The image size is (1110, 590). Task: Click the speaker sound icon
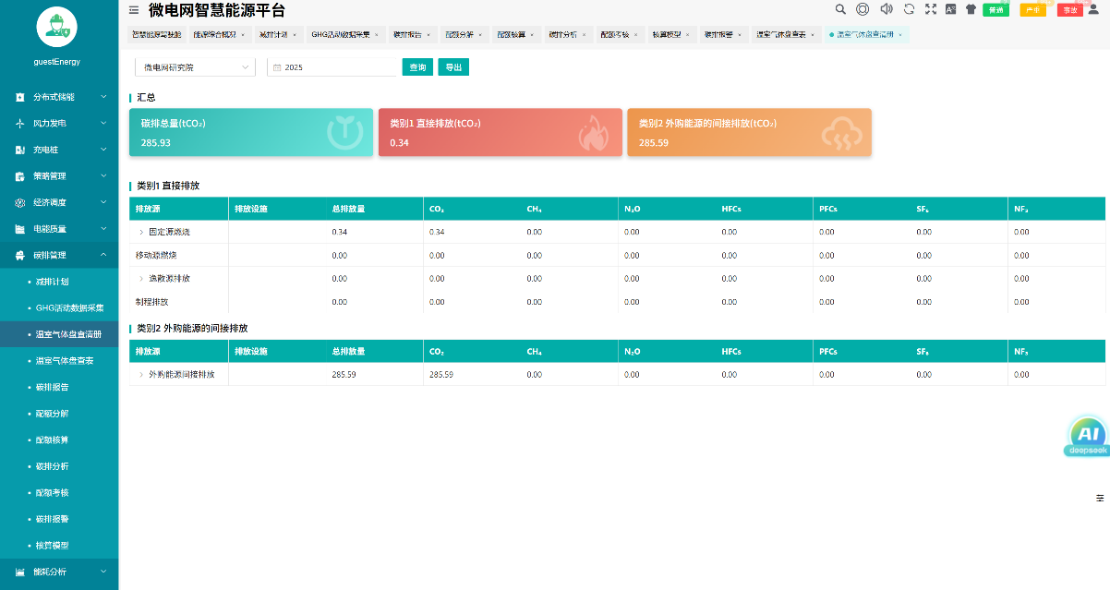887,9
